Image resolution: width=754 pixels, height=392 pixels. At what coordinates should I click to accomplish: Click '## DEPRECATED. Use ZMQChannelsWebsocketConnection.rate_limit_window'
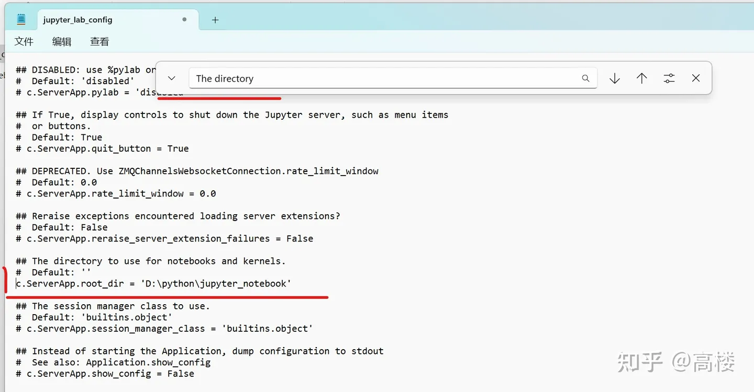tap(197, 171)
